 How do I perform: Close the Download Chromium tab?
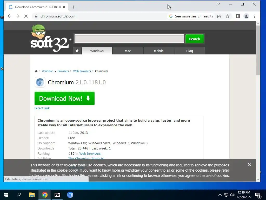pyautogui.click(x=64, y=7)
